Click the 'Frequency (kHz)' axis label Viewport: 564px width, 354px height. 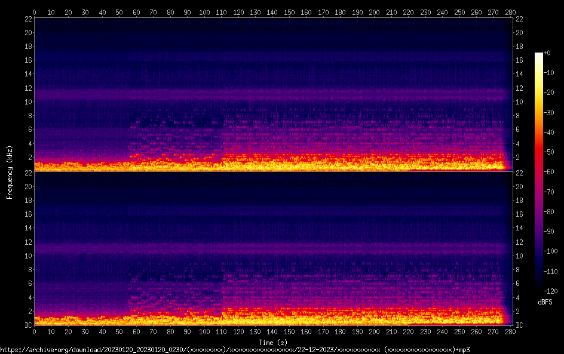click(9, 172)
